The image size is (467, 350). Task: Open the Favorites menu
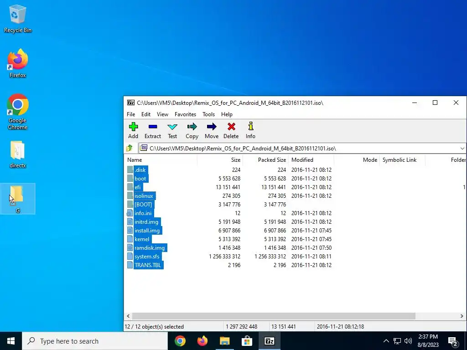click(x=185, y=114)
